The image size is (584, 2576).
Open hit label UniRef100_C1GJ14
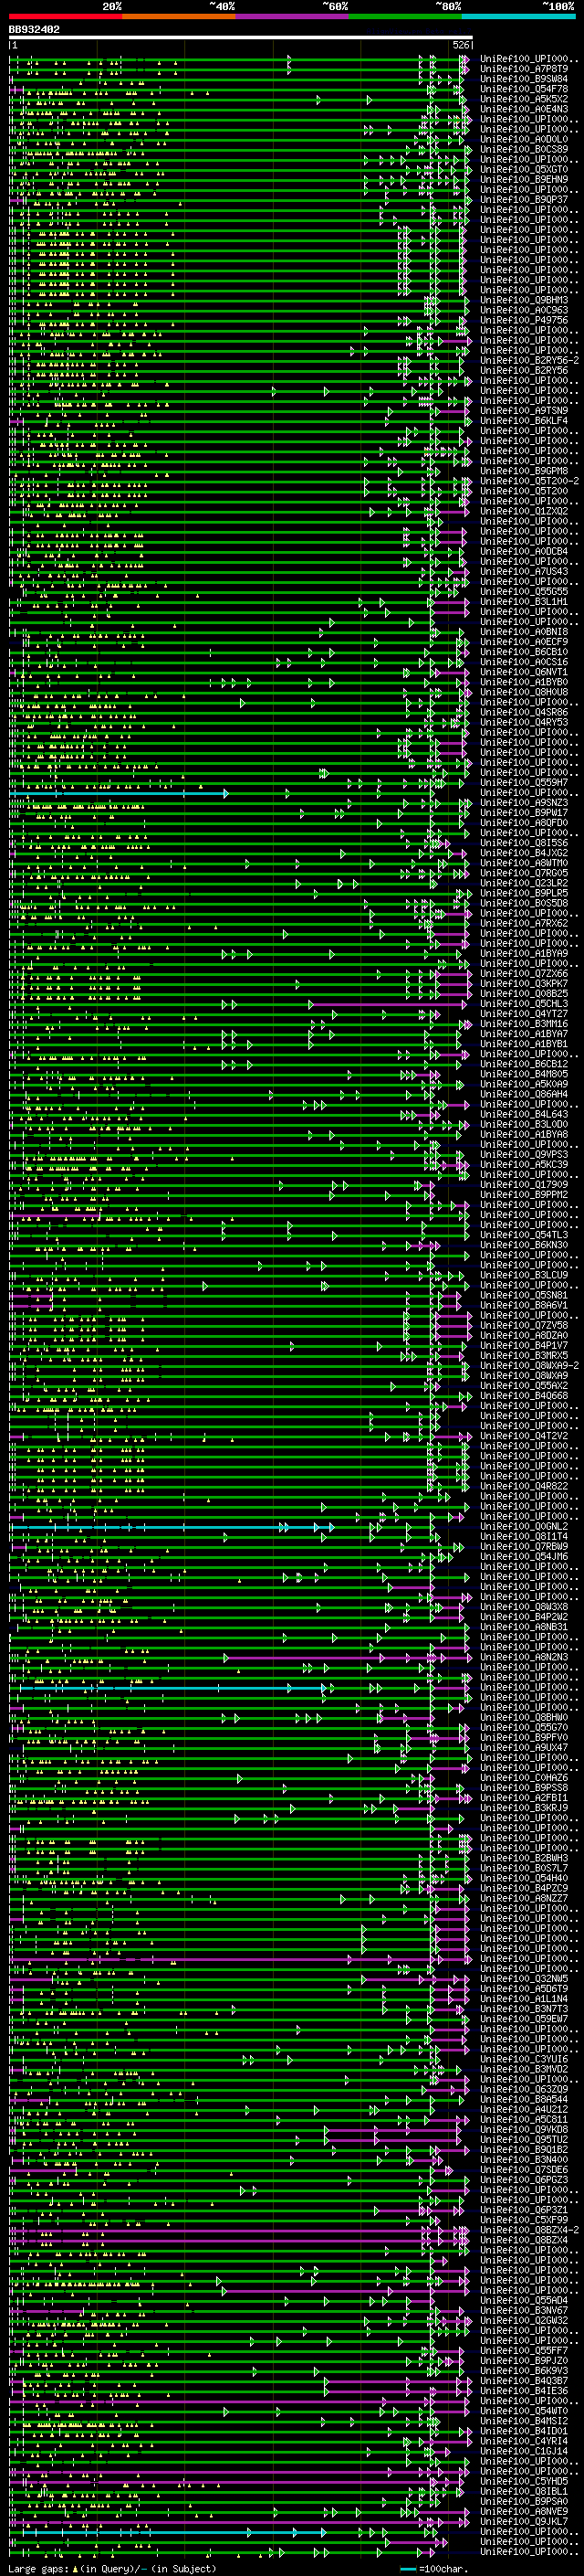tap(524, 2451)
